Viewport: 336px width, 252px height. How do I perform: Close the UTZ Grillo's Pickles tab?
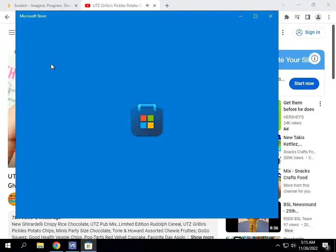pyautogui.click(x=155, y=6)
